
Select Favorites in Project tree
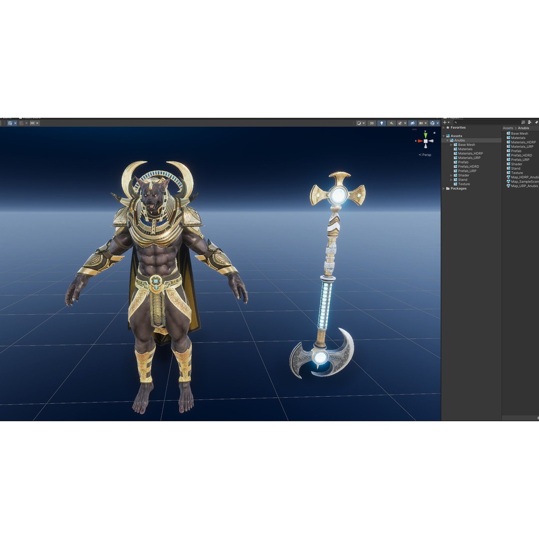pos(458,128)
